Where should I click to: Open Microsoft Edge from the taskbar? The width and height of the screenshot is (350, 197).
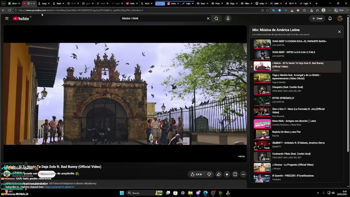pos(205,193)
